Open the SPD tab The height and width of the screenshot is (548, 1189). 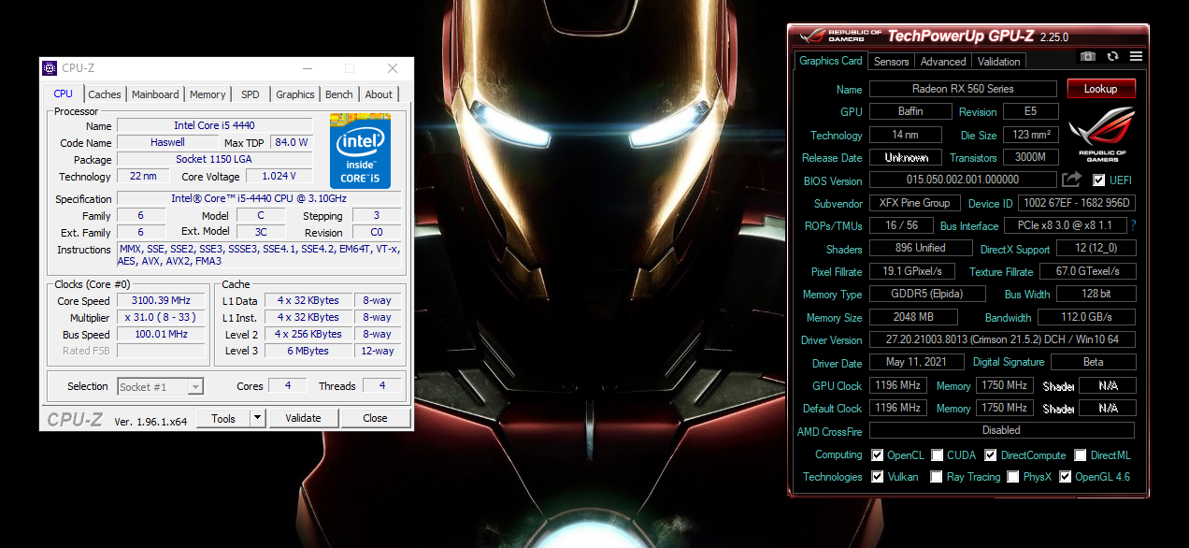pos(251,94)
